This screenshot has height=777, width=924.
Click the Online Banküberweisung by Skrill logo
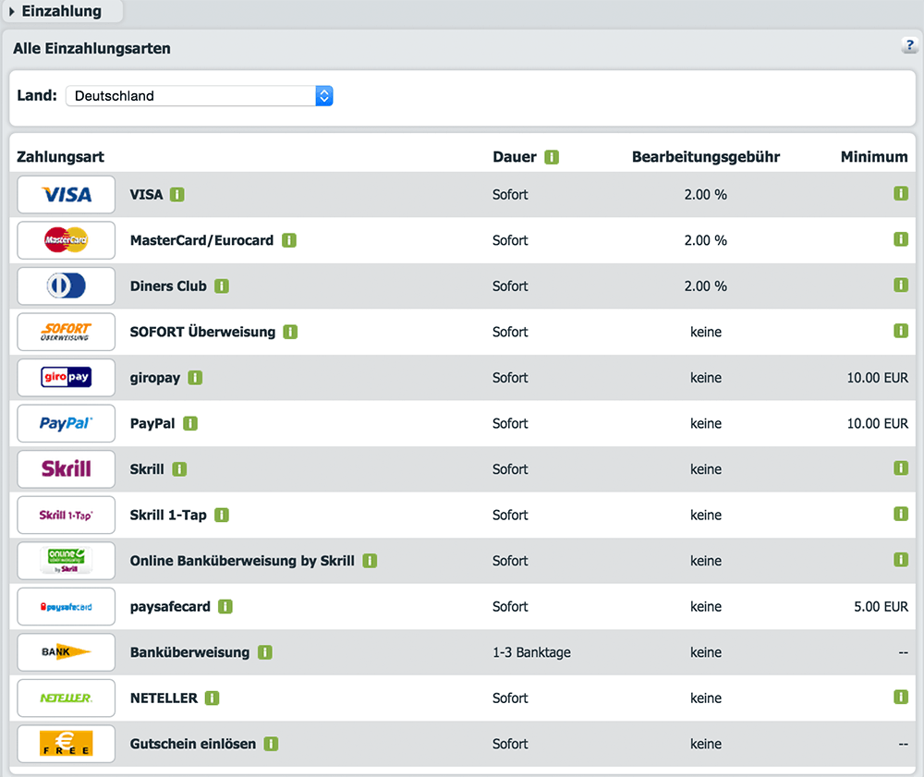click(x=66, y=561)
